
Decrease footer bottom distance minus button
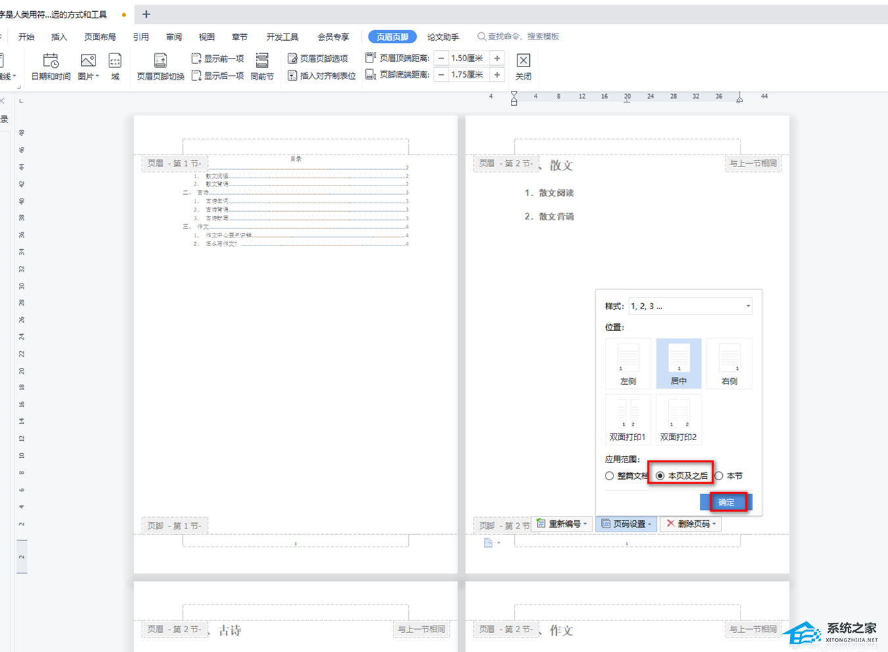[x=441, y=75]
